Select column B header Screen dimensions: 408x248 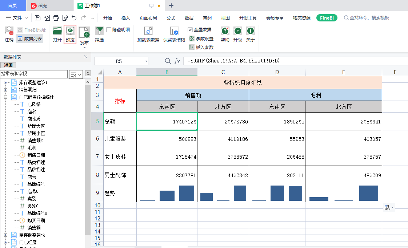167,72
